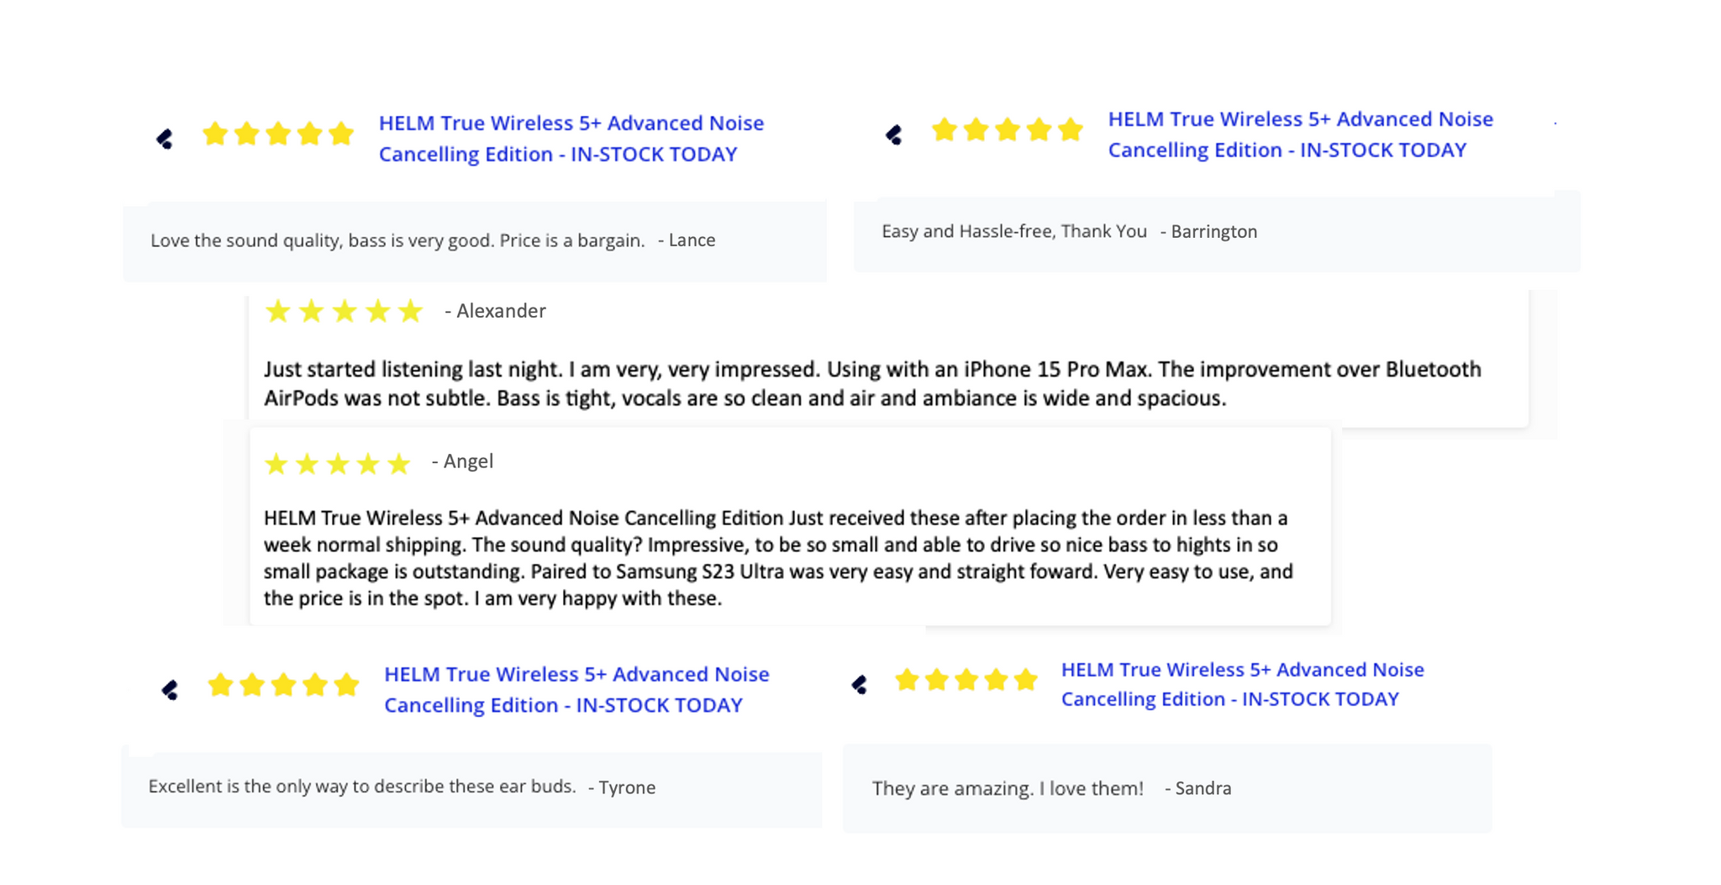Open the HELM product link above Sandra's review

(x=1242, y=684)
